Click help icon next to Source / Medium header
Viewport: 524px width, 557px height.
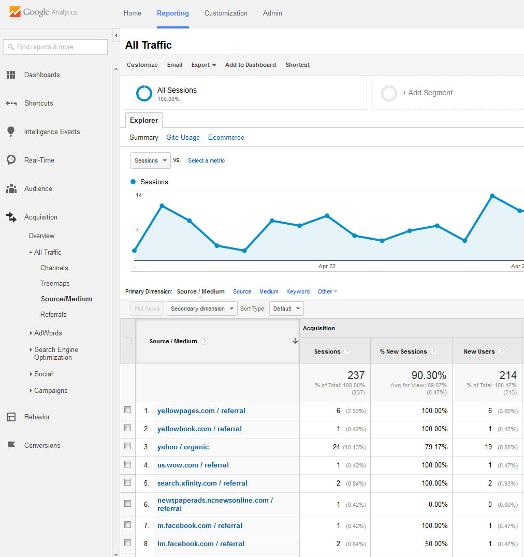205,341
